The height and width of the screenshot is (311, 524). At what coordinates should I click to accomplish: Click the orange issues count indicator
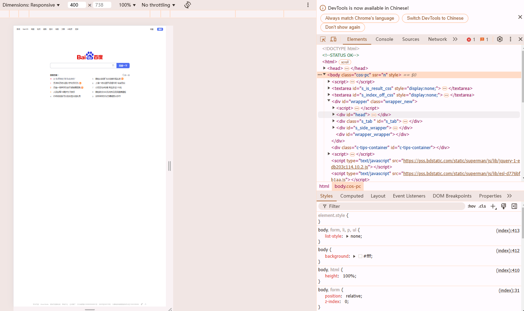pos(484,39)
